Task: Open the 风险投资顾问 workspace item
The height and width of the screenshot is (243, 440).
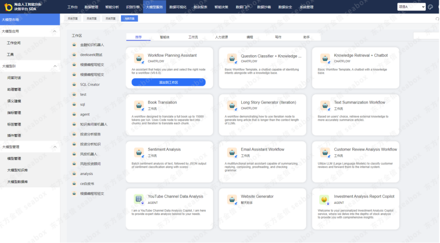Action: [x=90, y=164]
